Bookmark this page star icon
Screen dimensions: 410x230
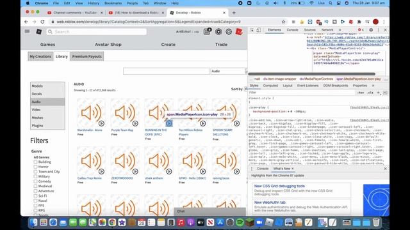click(283, 22)
